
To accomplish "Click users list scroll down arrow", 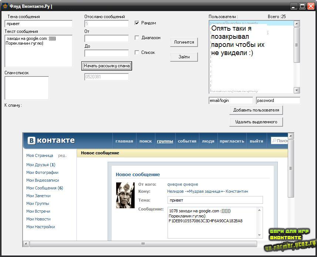I will coord(296,90).
